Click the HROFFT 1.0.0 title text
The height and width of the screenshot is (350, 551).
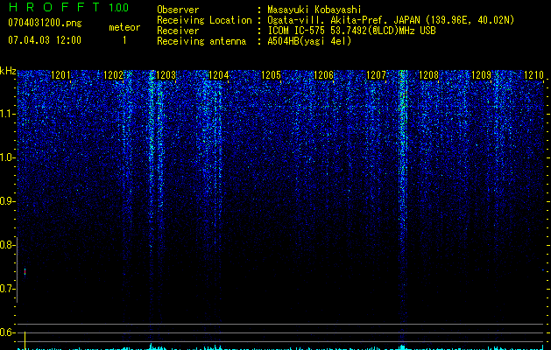(69, 7)
